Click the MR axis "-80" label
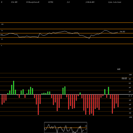The height and width of the screenshot is (133, 133). [130, 113]
